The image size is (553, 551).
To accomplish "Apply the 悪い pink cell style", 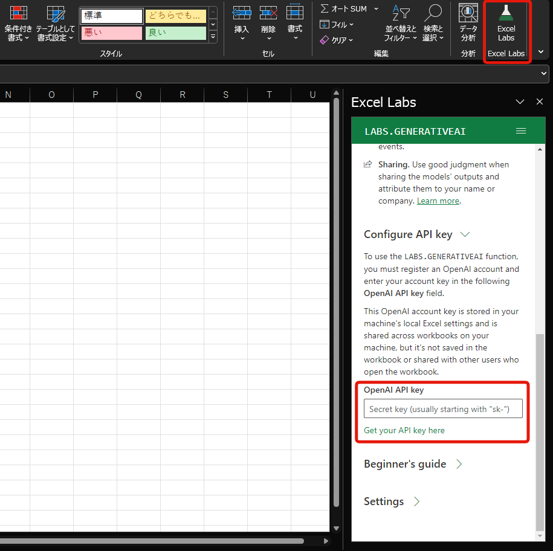I will tap(111, 33).
